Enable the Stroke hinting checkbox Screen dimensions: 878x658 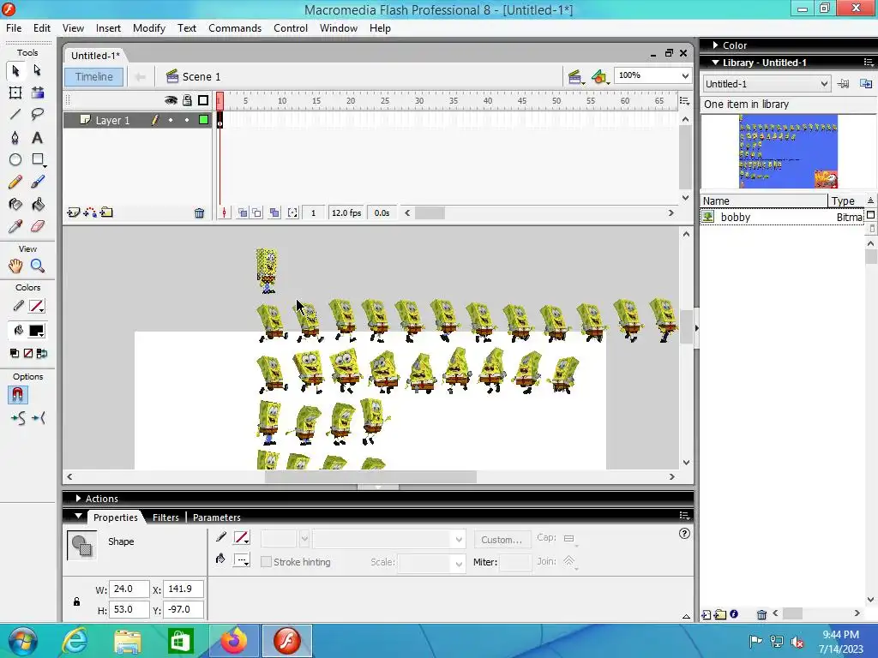click(x=267, y=562)
